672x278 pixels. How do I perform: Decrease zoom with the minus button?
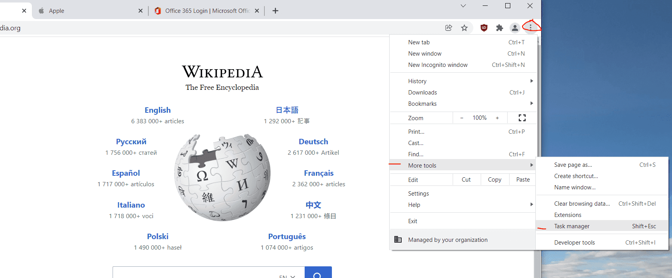(x=462, y=118)
